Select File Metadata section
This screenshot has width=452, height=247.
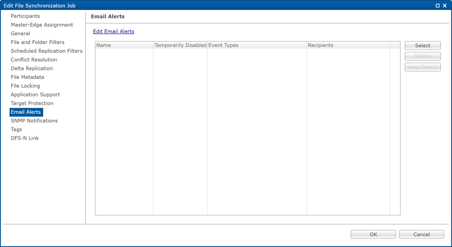point(27,77)
